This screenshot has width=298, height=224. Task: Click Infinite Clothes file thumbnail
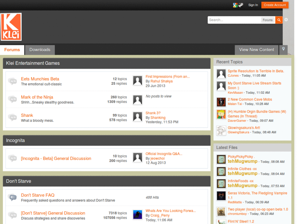[x=221, y=172]
